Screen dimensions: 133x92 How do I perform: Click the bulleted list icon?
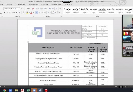(37, 9)
